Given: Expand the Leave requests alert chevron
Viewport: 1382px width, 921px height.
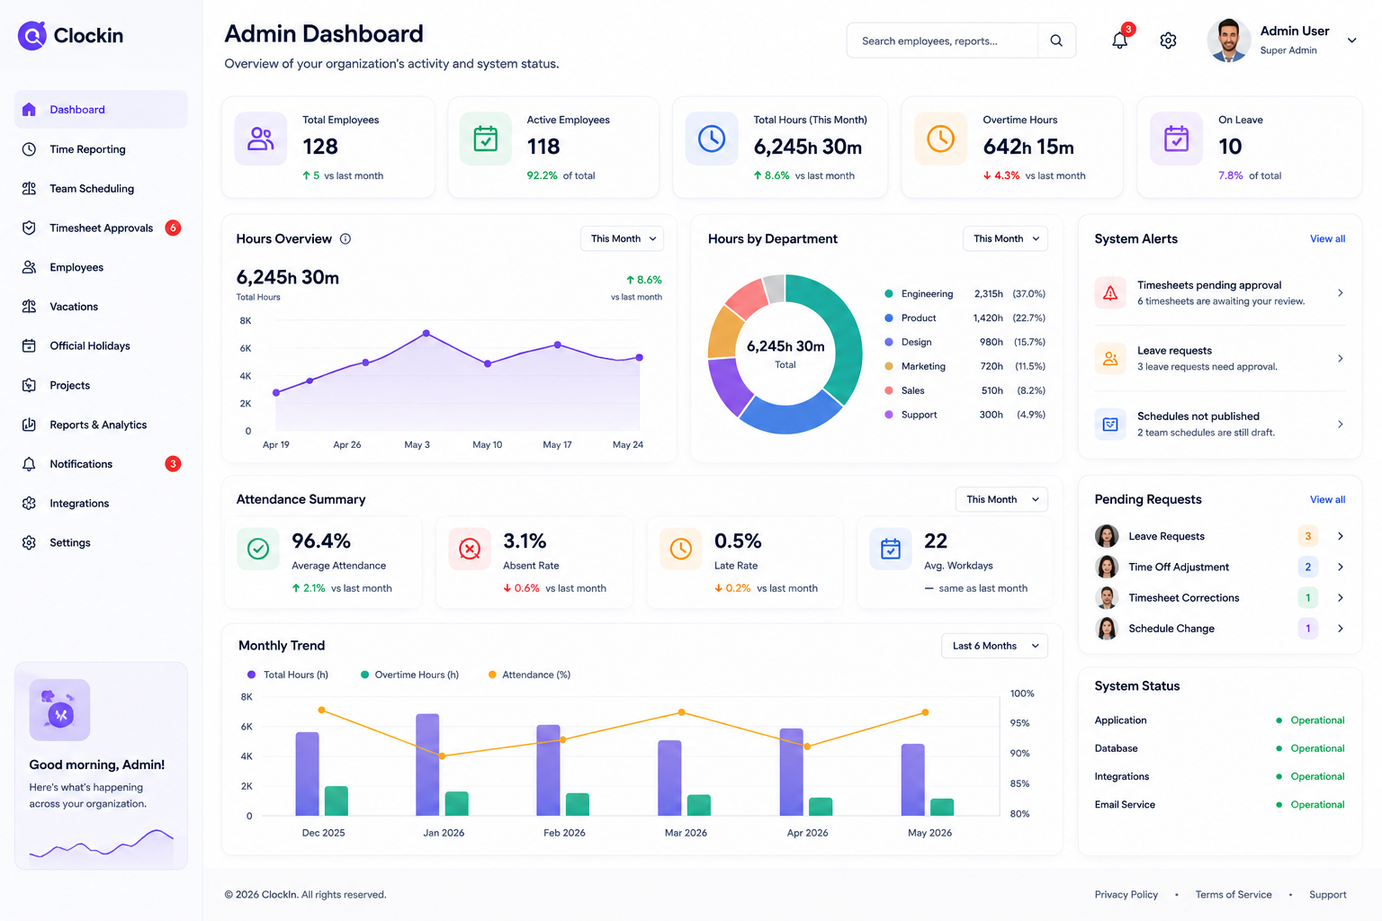Looking at the screenshot, I should [1340, 358].
